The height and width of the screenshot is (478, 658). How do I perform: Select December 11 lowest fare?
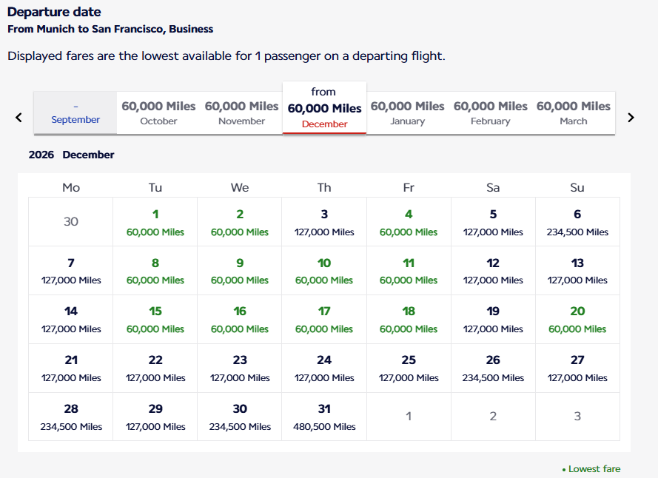409,271
